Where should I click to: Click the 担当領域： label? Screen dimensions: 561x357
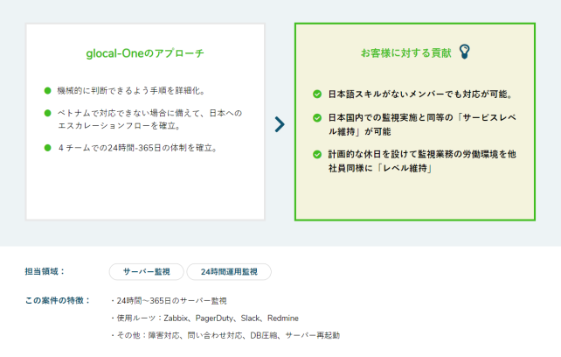(x=45, y=271)
